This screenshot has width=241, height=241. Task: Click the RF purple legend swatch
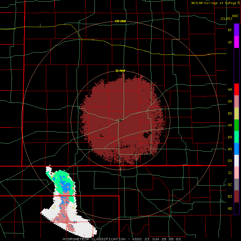pyautogui.click(x=236, y=30)
